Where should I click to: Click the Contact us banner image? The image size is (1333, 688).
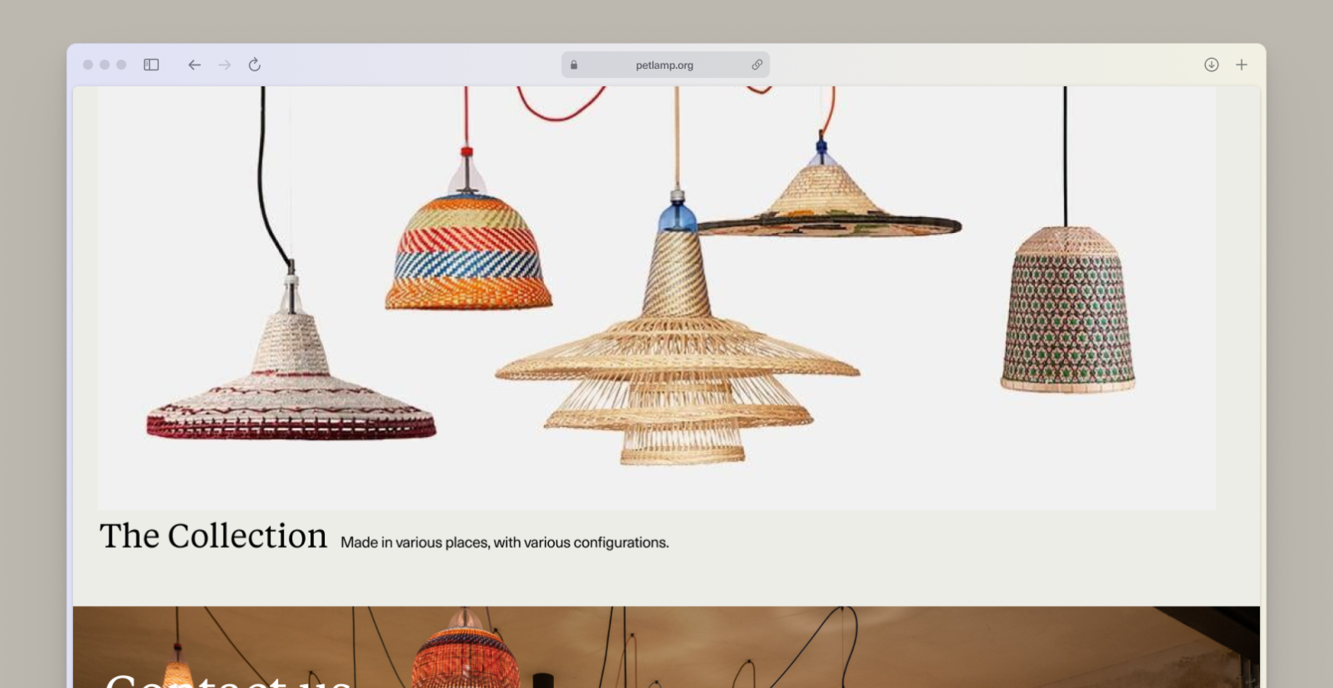pos(666,647)
